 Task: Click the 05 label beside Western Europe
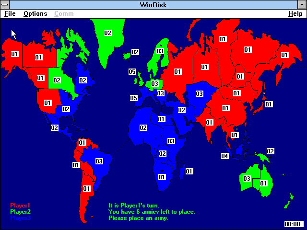point(134,98)
